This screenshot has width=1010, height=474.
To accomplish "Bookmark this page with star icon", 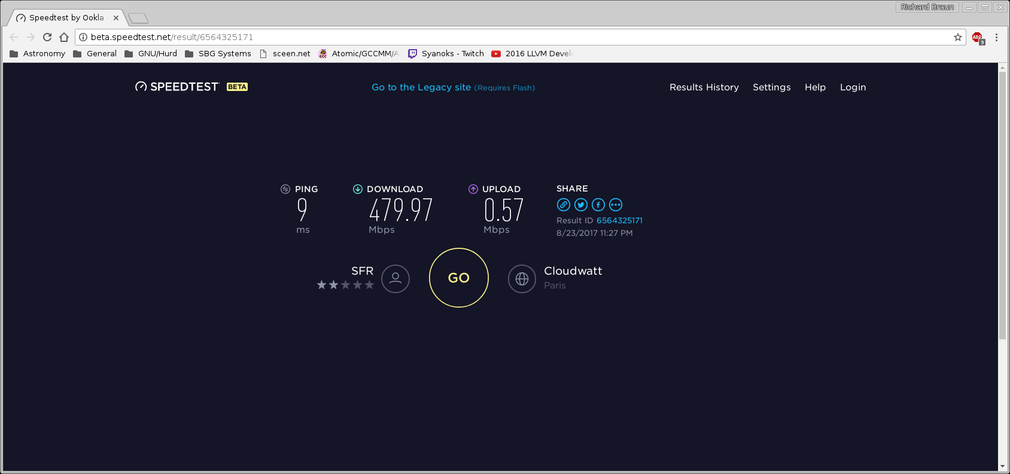I will (958, 37).
